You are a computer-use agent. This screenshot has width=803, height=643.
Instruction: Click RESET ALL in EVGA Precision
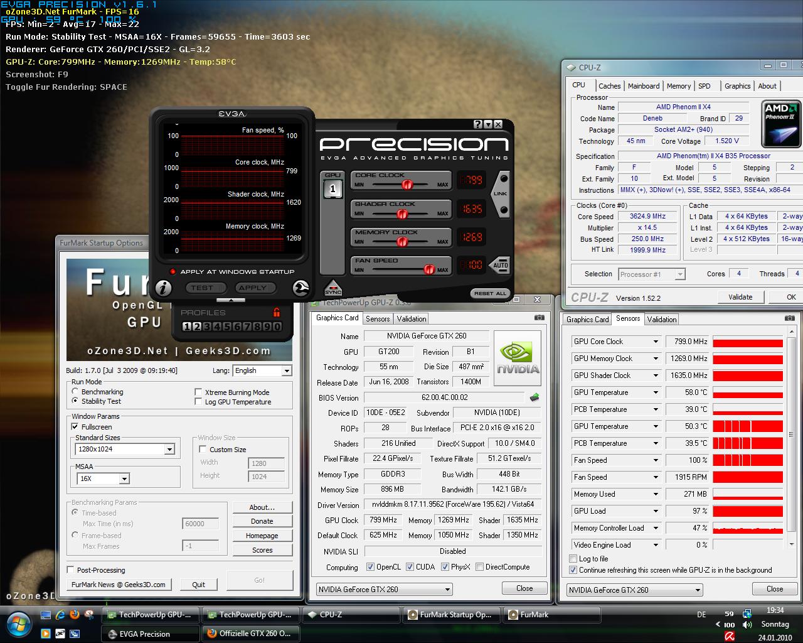point(490,293)
